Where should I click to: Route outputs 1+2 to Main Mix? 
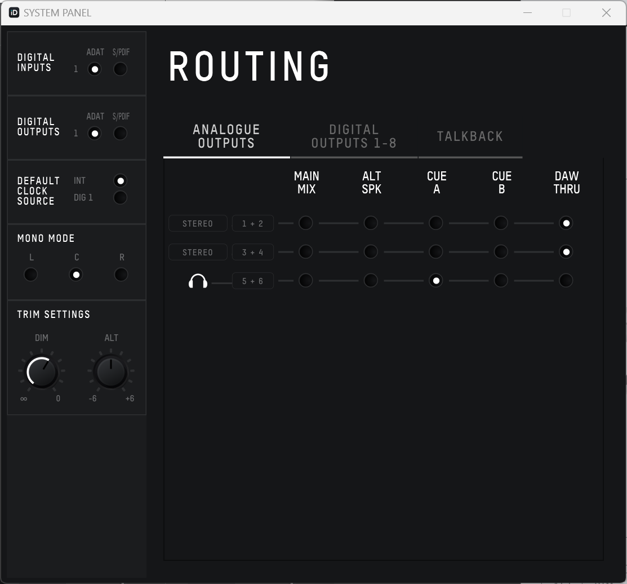tap(306, 223)
